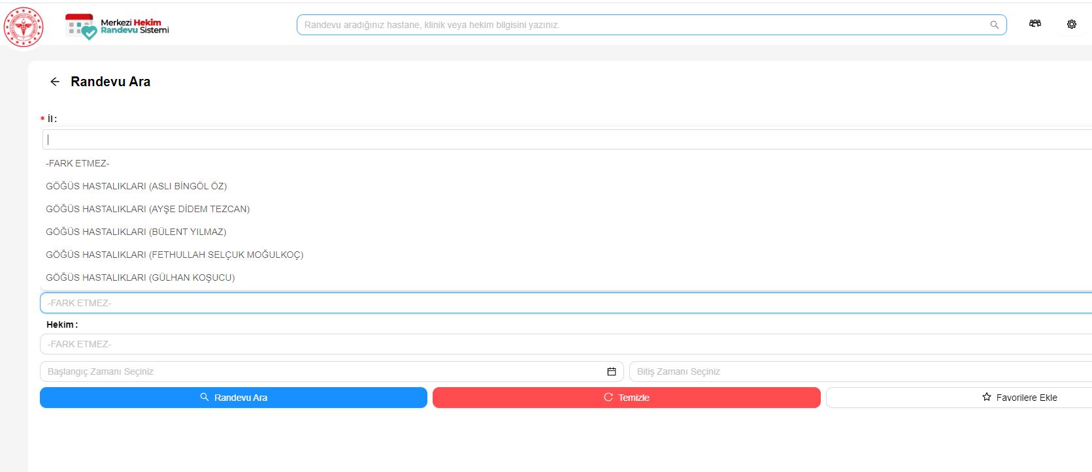Click the star icon on Favorilere Ekle
Image resolution: width=1092 pixels, height=472 pixels.
[x=987, y=397]
